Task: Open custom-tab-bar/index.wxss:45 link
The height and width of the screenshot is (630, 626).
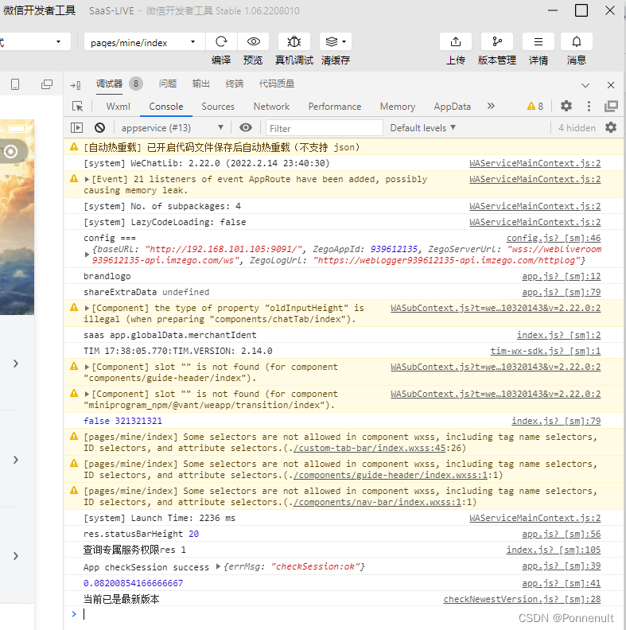Action: [x=370, y=448]
